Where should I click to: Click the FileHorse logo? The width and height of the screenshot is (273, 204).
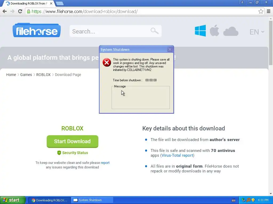tap(37, 30)
